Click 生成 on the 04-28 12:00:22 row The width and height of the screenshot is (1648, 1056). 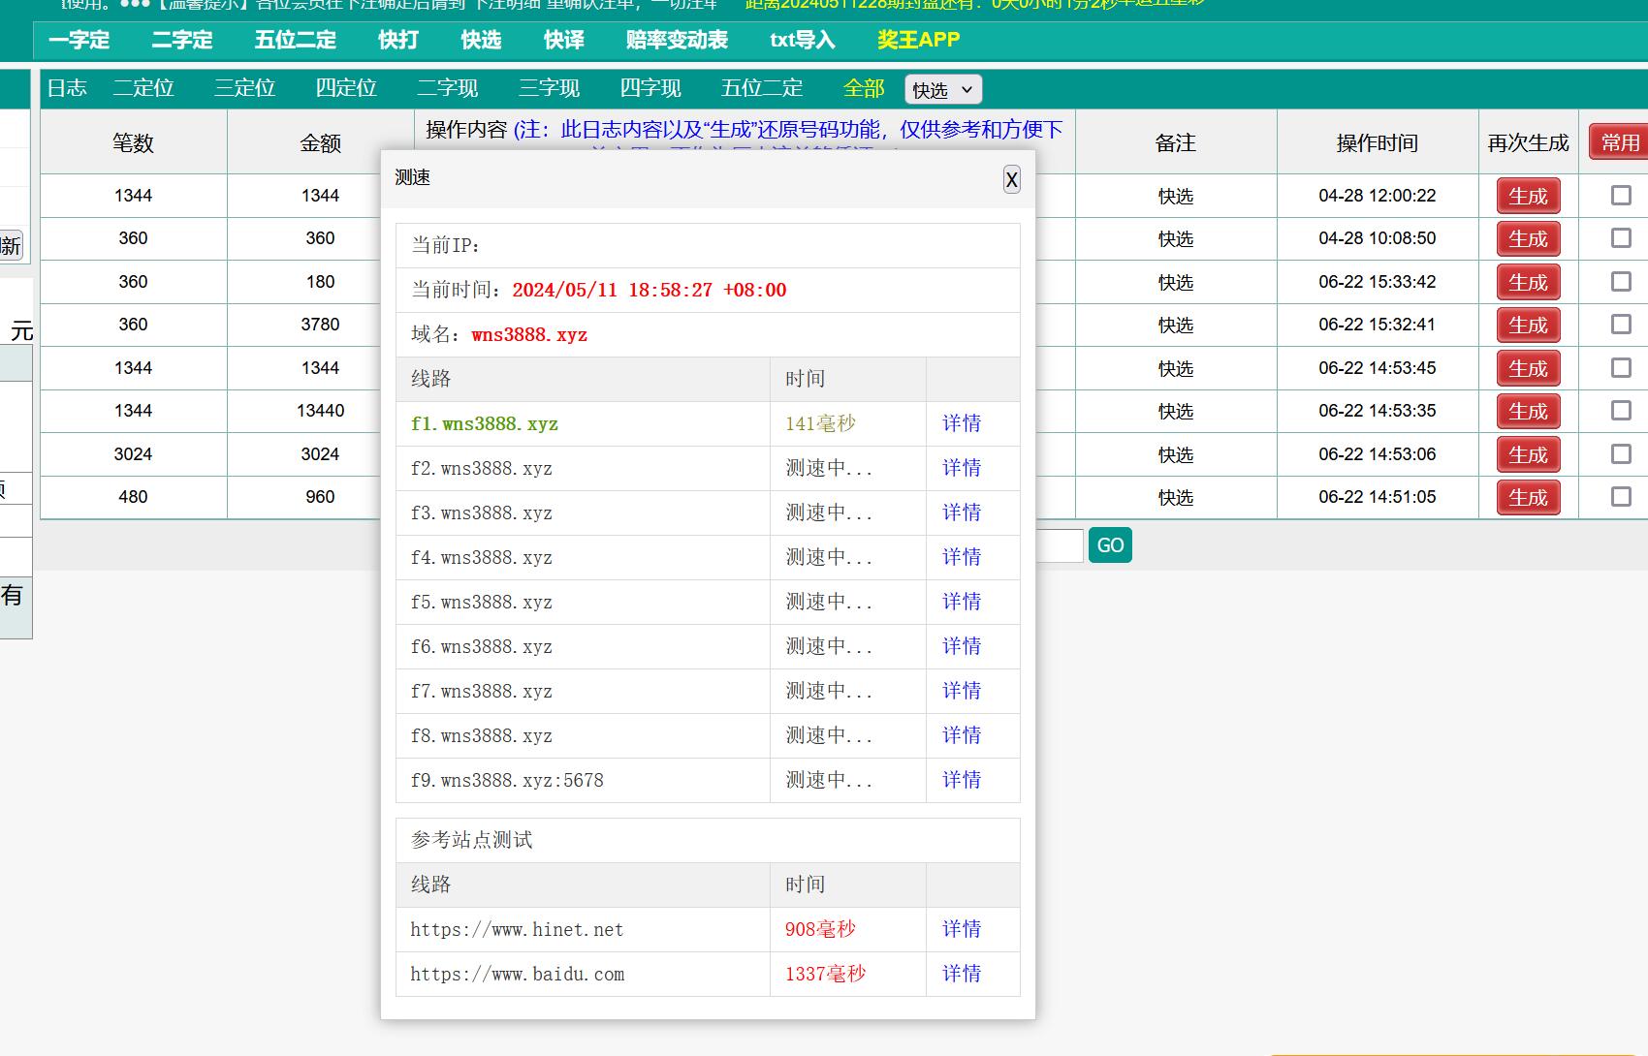[x=1529, y=196]
